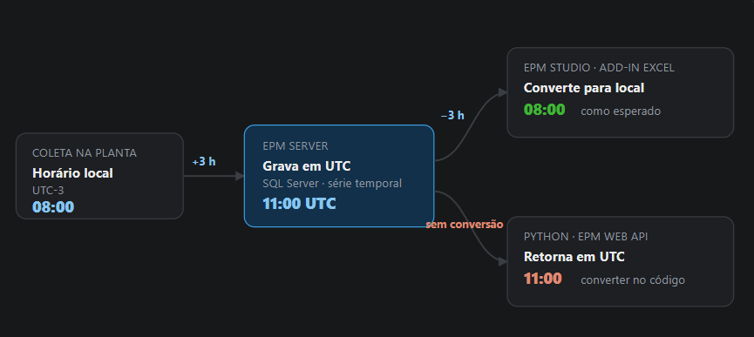This screenshot has height=337, width=754.
Task: Click the arrowhead pointing to EPM STUDIO node
Action: tap(502, 92)
